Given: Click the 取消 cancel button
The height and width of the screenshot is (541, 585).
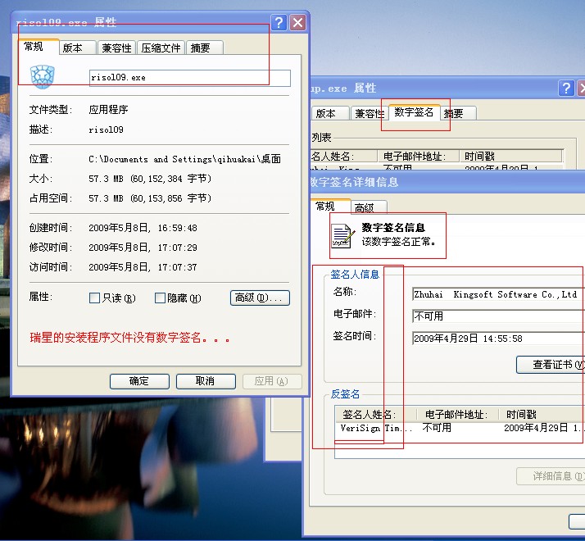Looking at the screenshot, I should 206,381.
